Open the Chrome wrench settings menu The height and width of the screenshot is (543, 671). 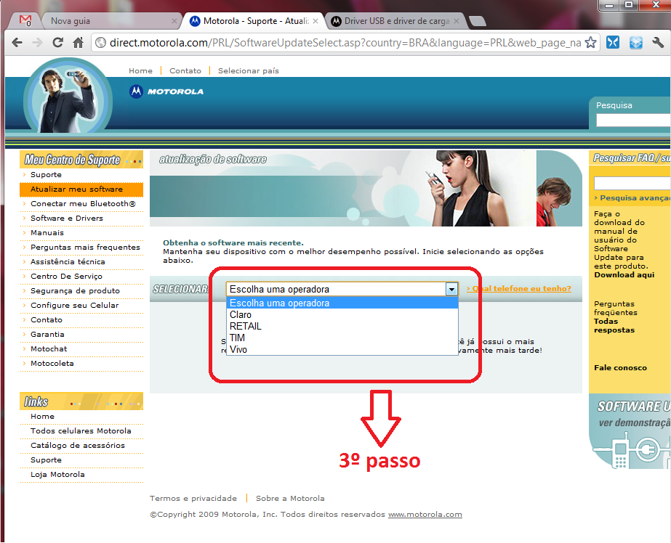(x=658, y=42)
